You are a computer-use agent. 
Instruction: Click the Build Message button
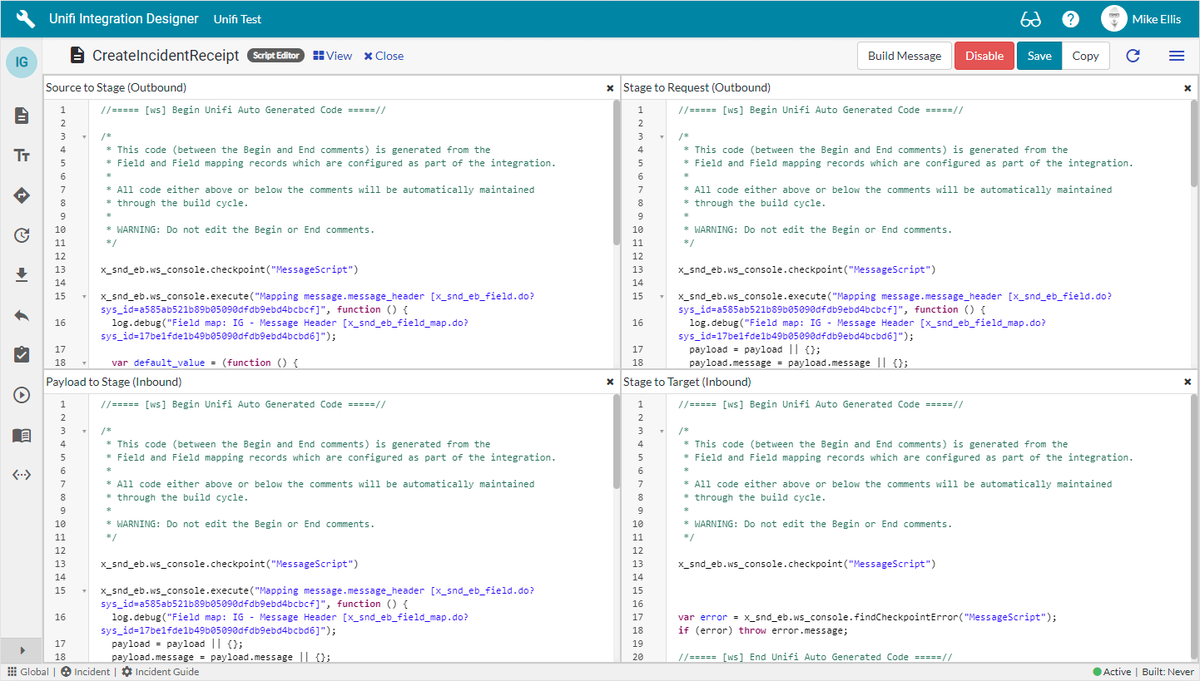click(904, 56)
